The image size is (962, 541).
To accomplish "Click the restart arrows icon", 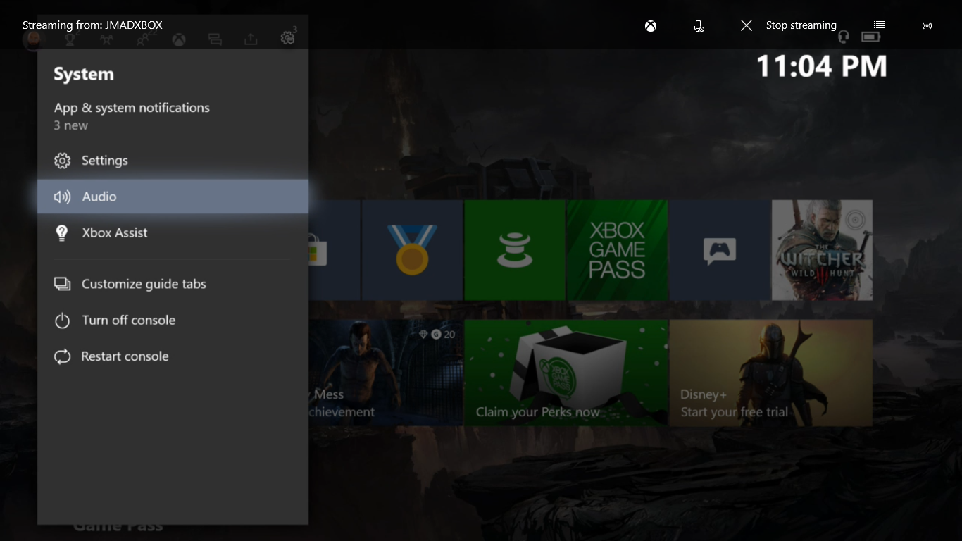I will click(x=62, y=356).
